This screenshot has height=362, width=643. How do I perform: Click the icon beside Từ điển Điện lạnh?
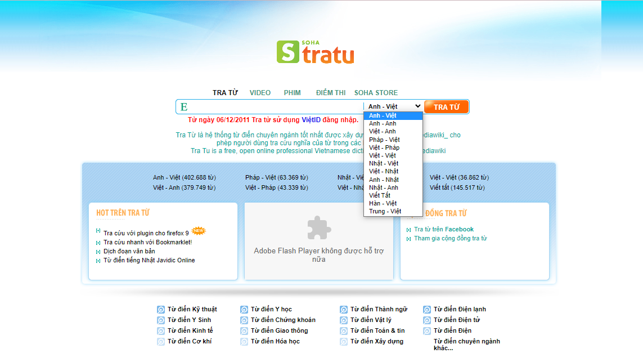tap(427, 310)
